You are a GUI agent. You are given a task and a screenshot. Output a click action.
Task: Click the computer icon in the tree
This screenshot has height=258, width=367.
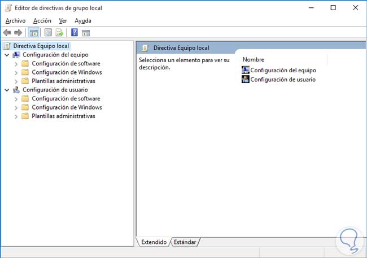point(16,55)
